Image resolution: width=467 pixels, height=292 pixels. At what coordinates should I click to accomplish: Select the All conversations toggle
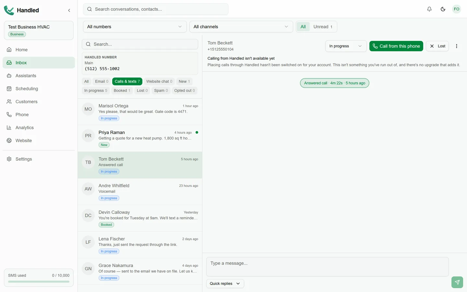pyautogui.click(x=303, y=27)
